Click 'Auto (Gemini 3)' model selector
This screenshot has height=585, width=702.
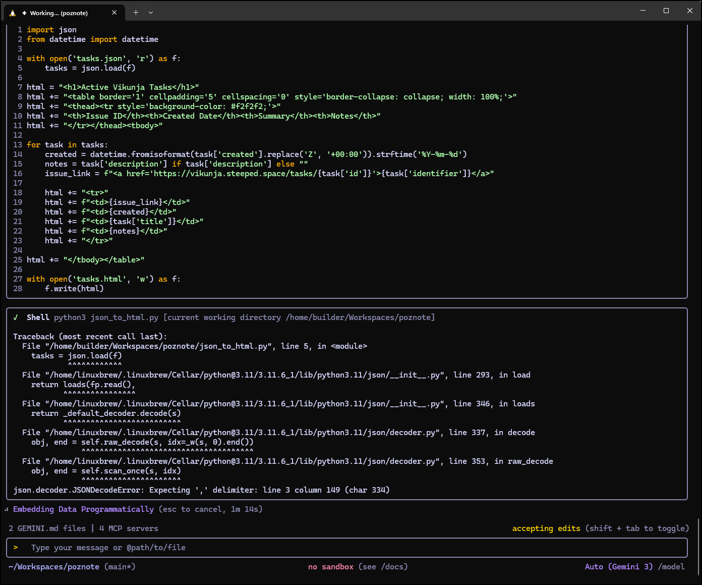(x=619, y=567)
